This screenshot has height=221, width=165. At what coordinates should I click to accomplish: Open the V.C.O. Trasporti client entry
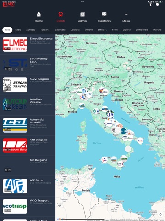tap(27, 206)
